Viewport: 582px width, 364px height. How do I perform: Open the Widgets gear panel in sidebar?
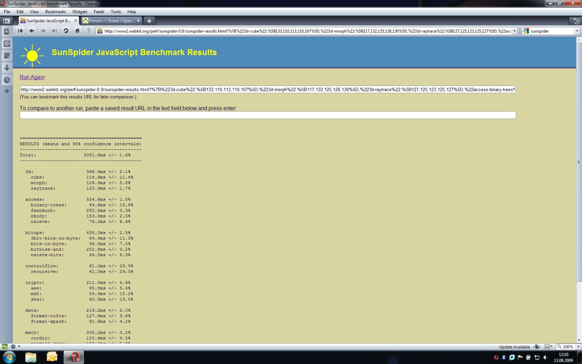7,43
